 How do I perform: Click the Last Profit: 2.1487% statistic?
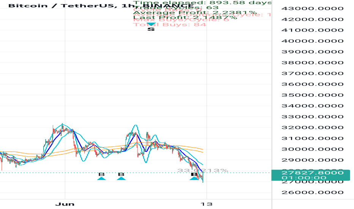(x=185, y=17)
